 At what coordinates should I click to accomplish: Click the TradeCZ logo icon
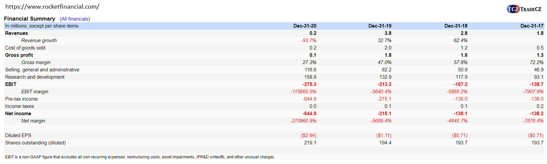click(x=513, y=9)
